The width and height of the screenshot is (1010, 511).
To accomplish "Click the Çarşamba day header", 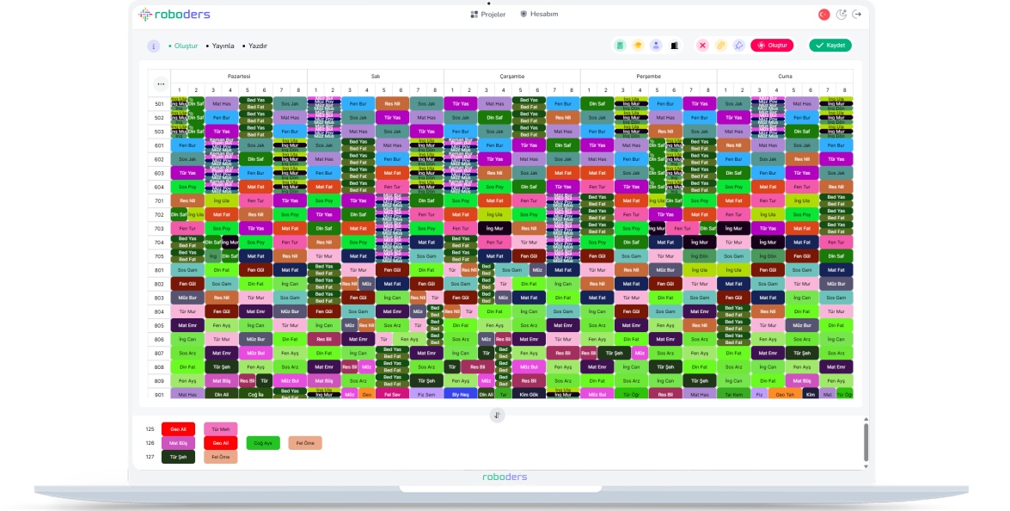I will 512,76.
